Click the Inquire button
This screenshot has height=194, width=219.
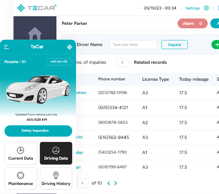(175, 45)
